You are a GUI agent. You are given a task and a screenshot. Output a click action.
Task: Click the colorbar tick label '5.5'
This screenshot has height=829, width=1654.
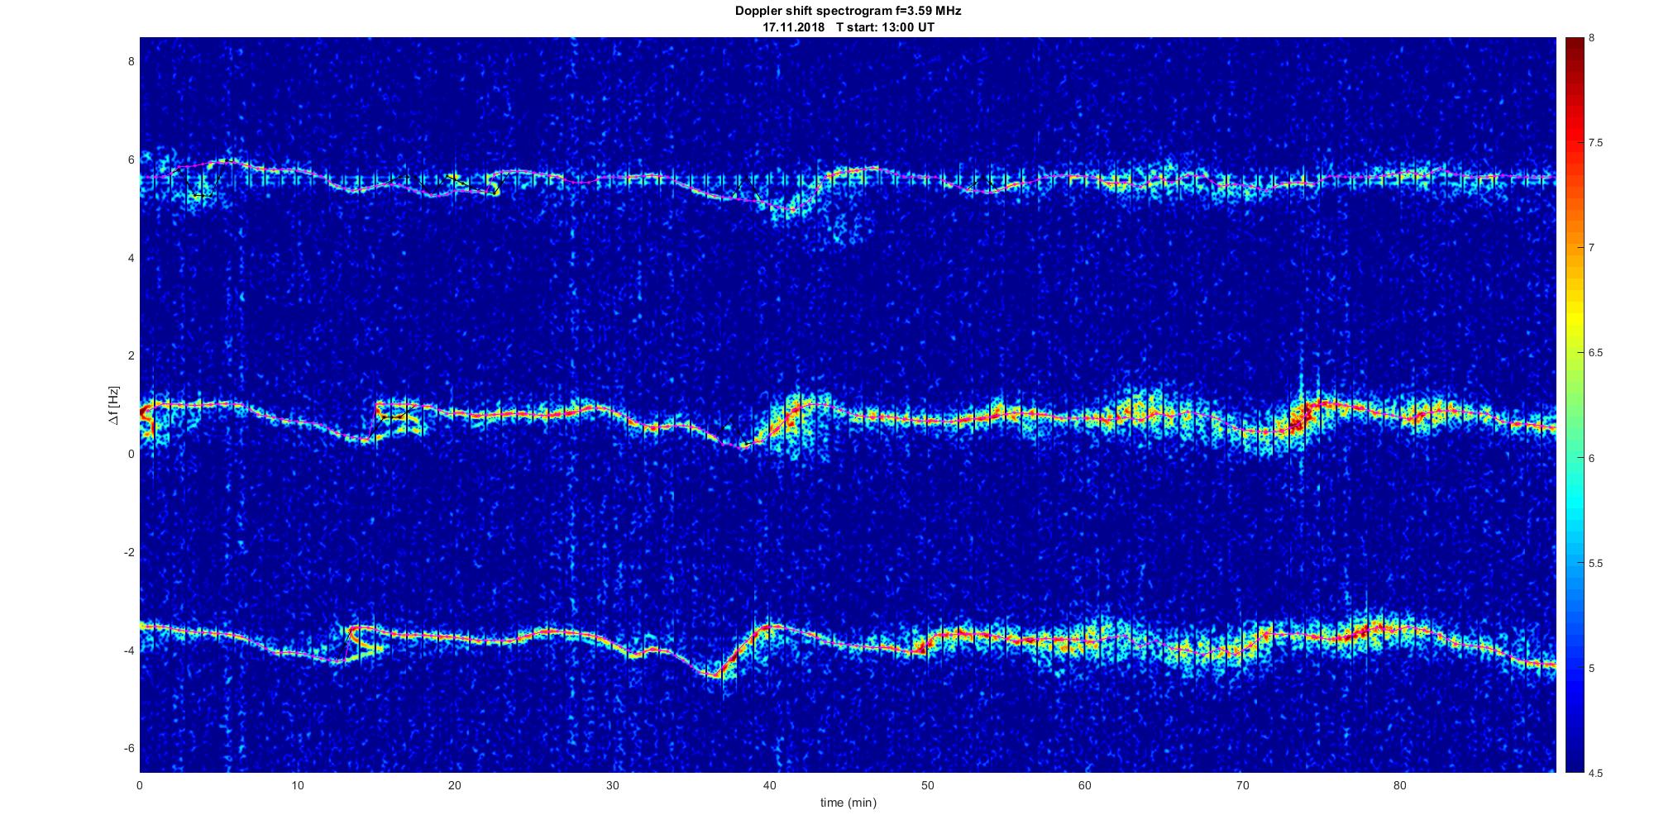click(1596, 564)
